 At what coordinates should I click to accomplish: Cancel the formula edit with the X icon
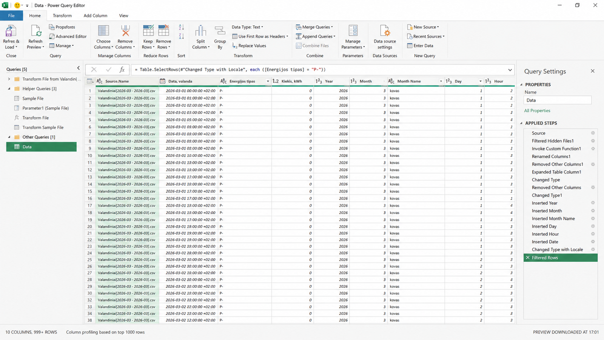click(x=94, y=70)
